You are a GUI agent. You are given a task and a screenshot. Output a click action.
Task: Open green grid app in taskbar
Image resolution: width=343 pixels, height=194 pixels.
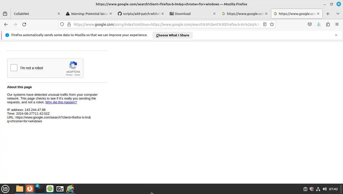click(x=50, y=189)
